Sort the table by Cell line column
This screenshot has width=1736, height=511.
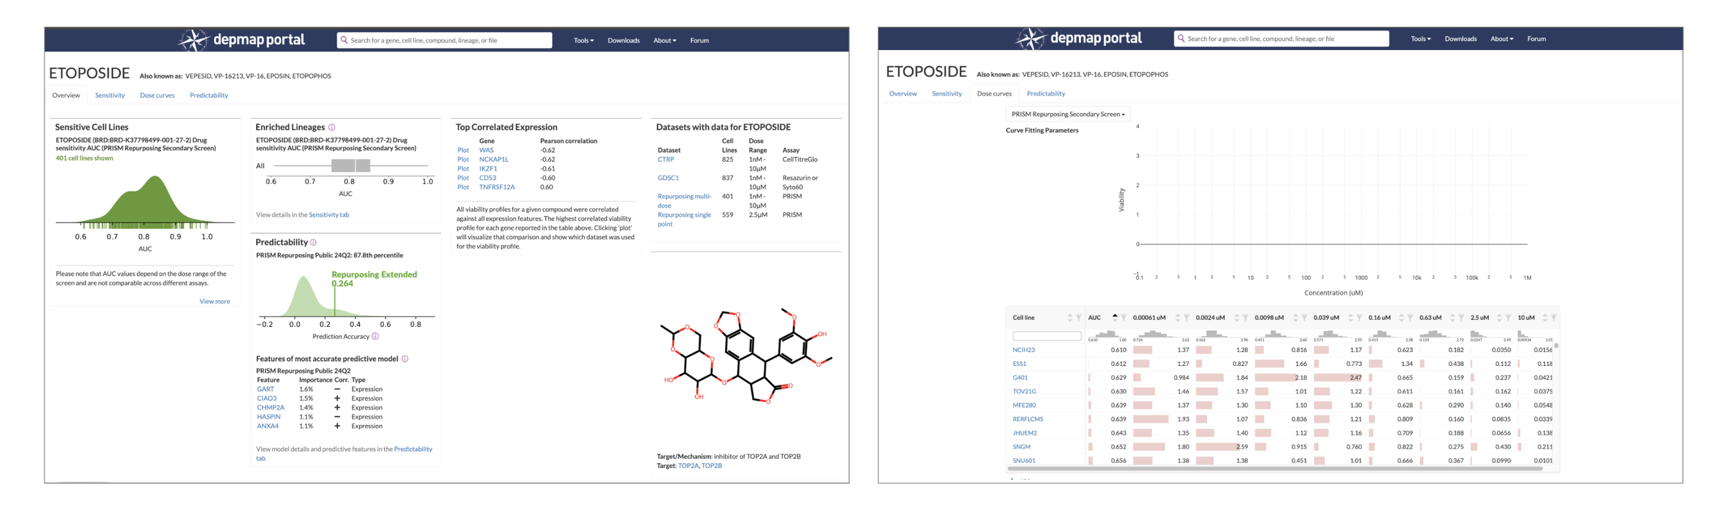tap(1070, 318)
